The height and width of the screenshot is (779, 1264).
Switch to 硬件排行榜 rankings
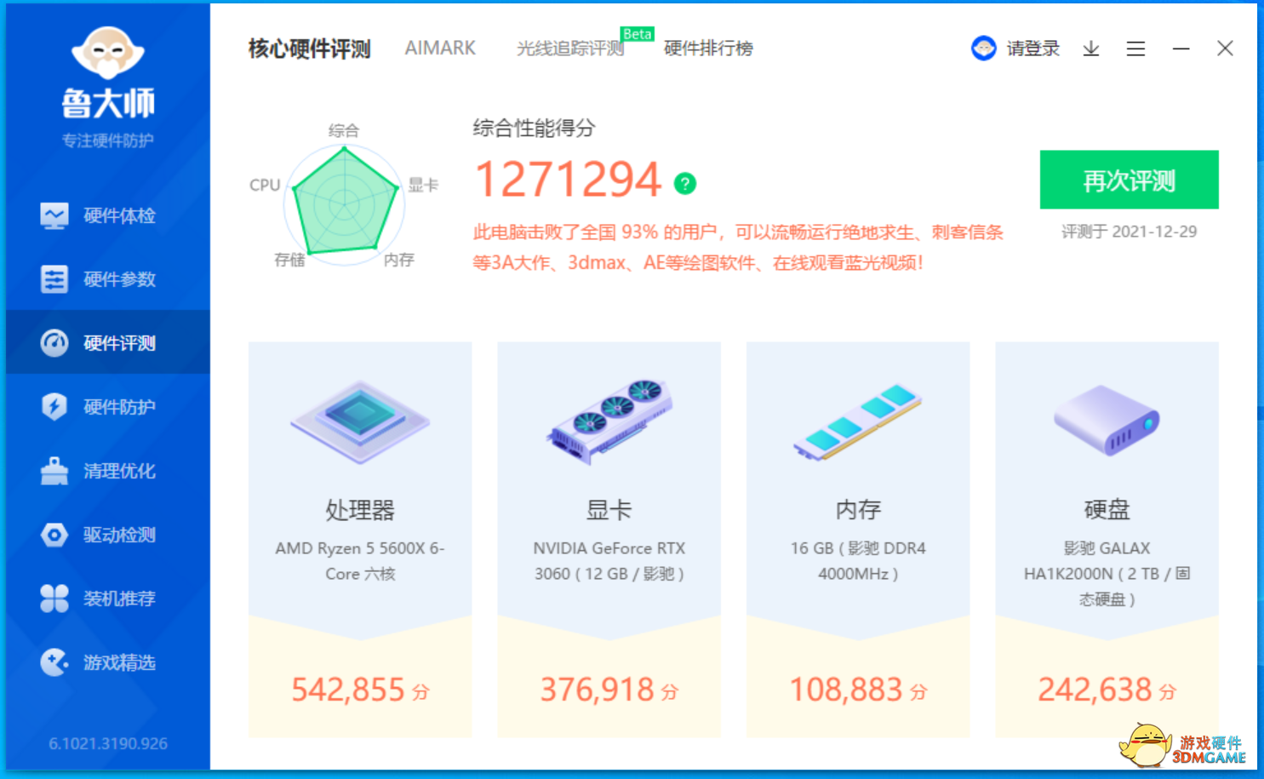pos(707,48)
